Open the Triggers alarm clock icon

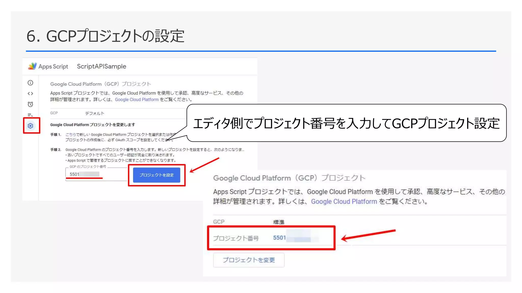(x=30, y=104)
